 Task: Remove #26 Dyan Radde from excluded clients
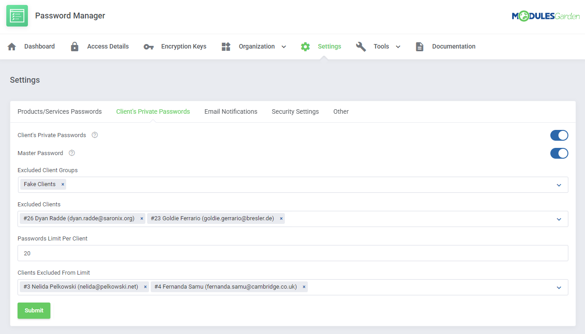tap(142, 218)
